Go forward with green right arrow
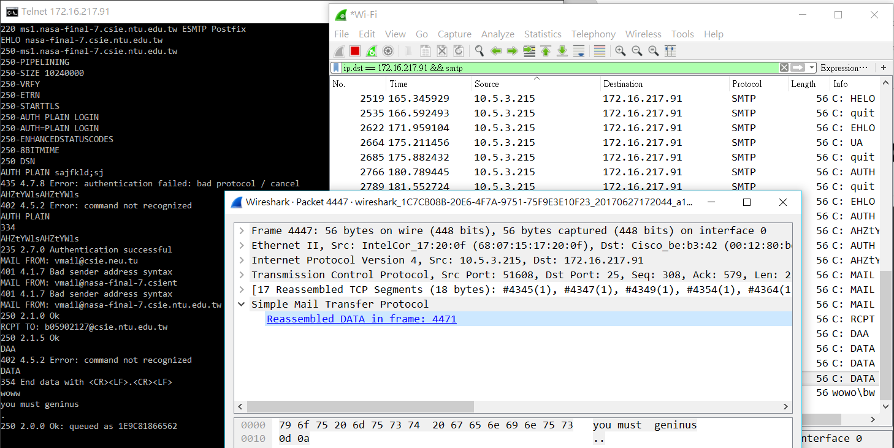The height and width of the screenshot is (448, 894). click(x=513, y=51)
